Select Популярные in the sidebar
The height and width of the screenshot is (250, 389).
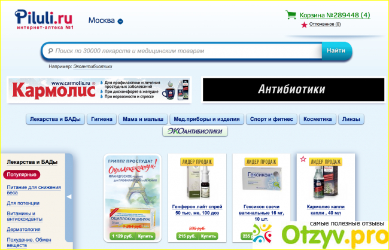coord(22,175)
